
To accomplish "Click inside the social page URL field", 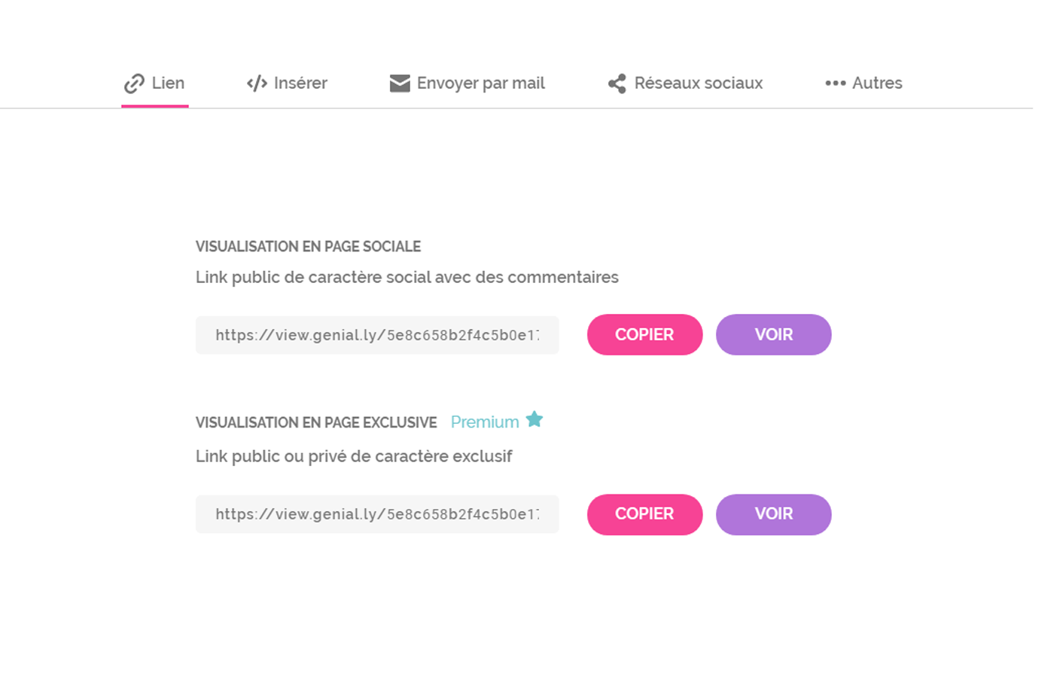I will (376, 335).
